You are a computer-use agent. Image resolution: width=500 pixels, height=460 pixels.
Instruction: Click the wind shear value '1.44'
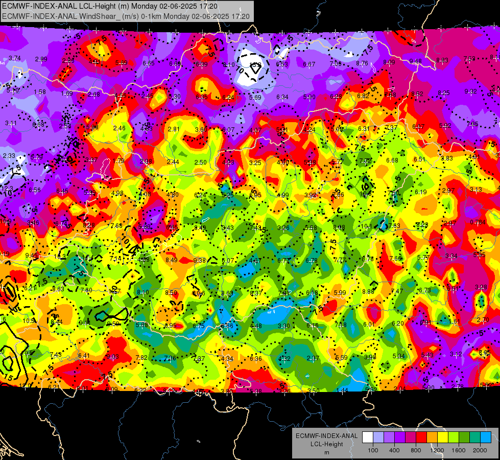pos(342,390)
